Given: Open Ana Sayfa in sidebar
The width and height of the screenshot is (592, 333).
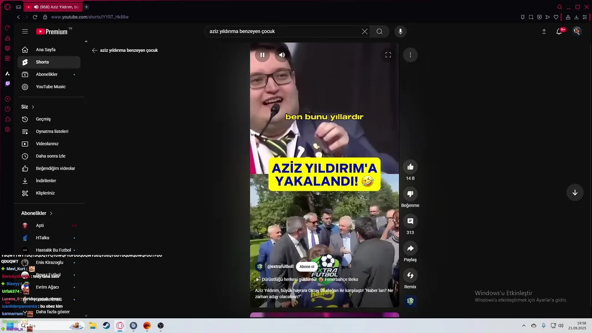Looking at the screenshot, I should pyautogui.click(x=49, y=49).
